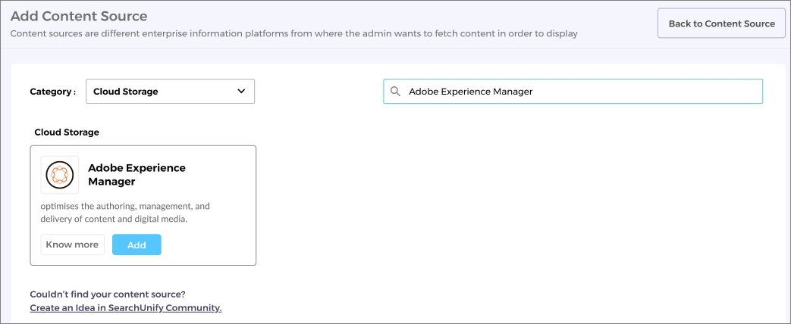Expand the Category list using the chevron arrow
Screen dimensions: 791x324
point(241,92)
